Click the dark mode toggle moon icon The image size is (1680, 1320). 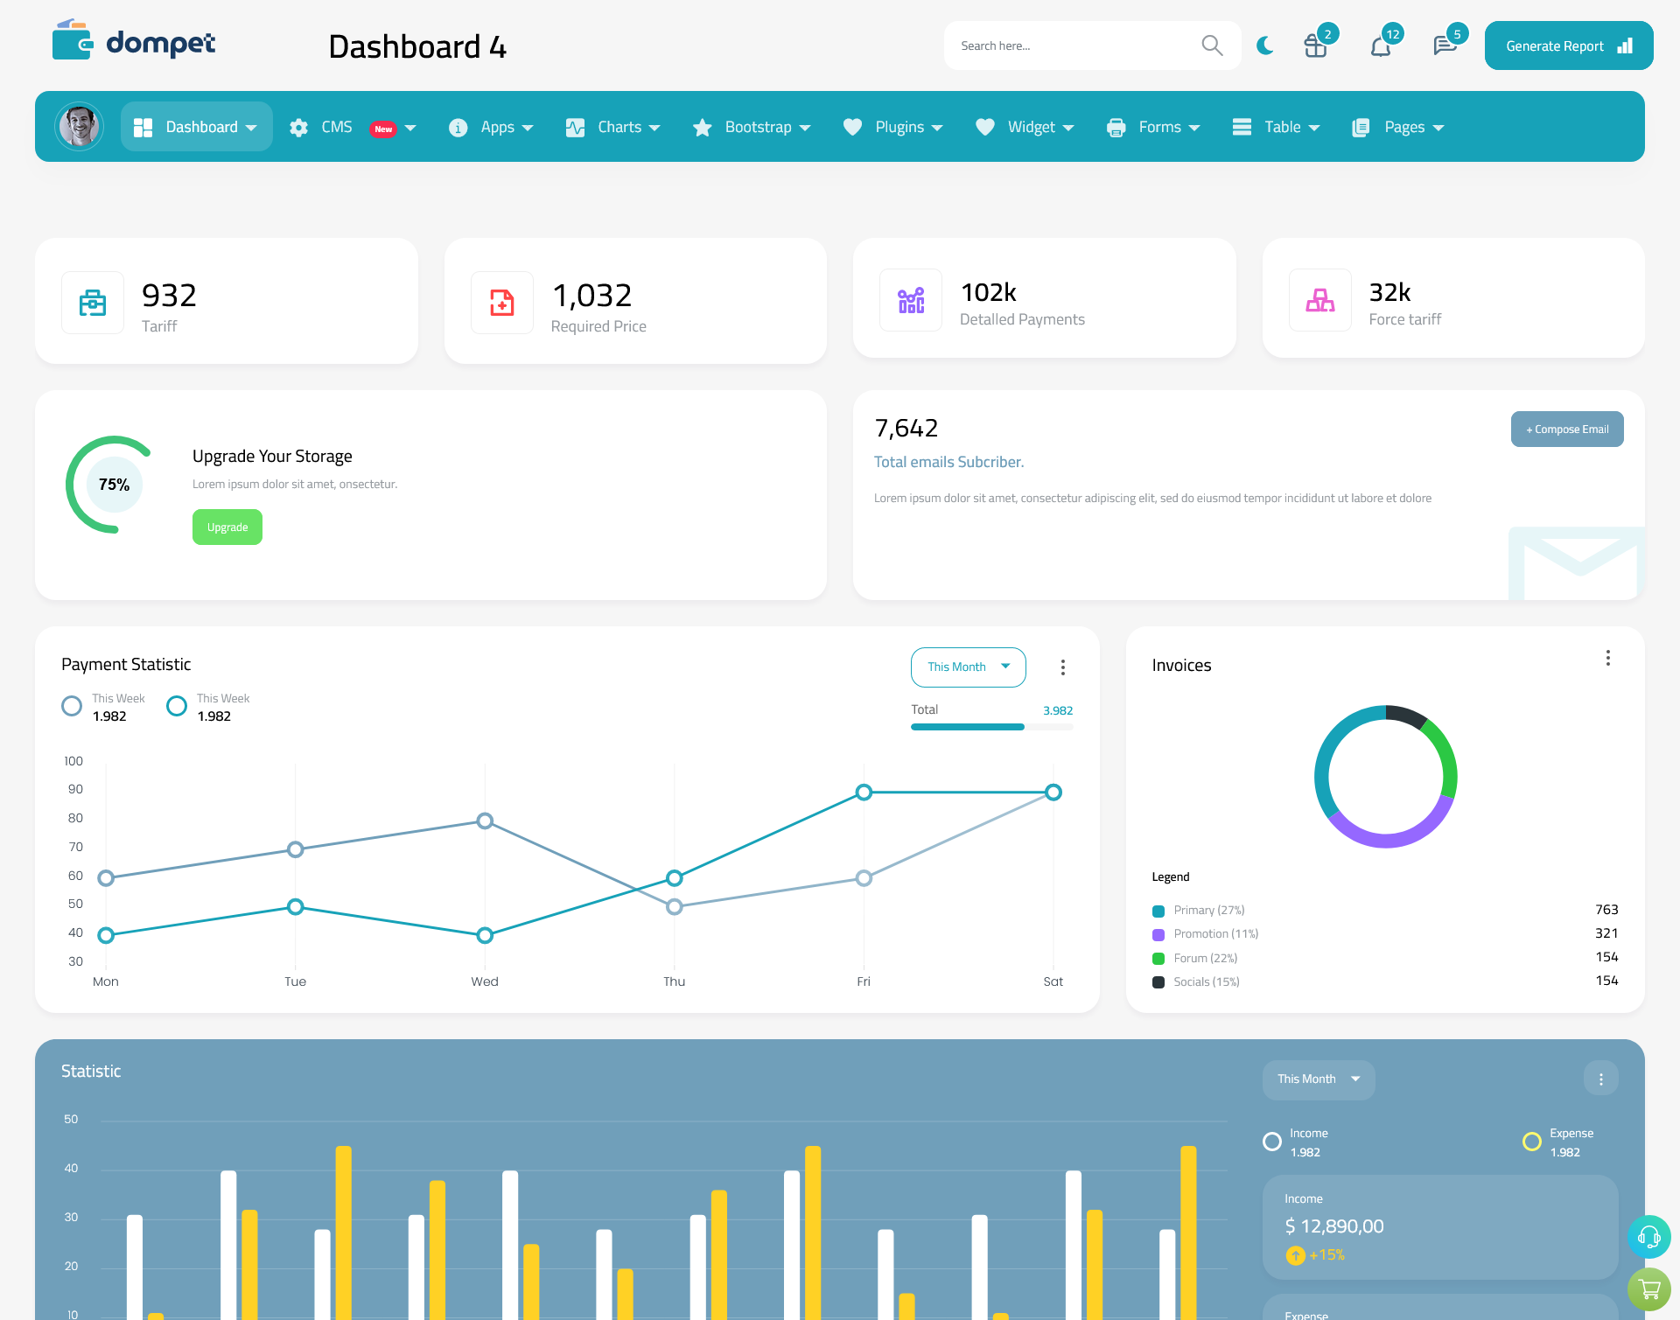pos(1264,45)
